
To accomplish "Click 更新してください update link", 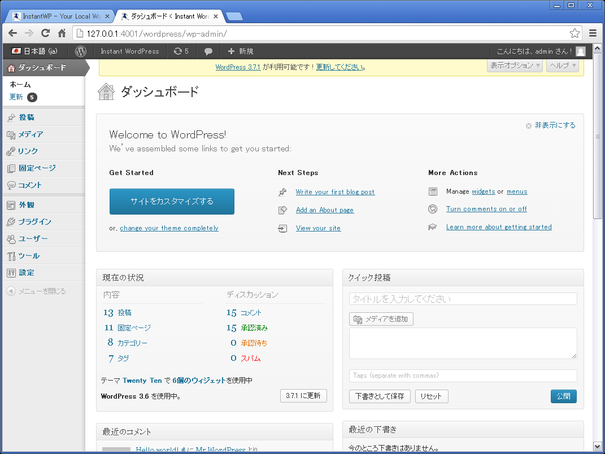I will click(341, 67).
